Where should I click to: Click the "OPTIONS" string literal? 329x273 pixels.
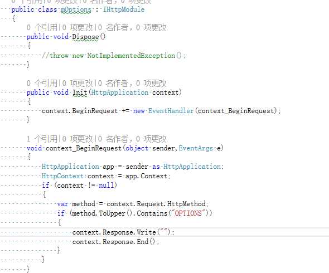pos(188,213)
